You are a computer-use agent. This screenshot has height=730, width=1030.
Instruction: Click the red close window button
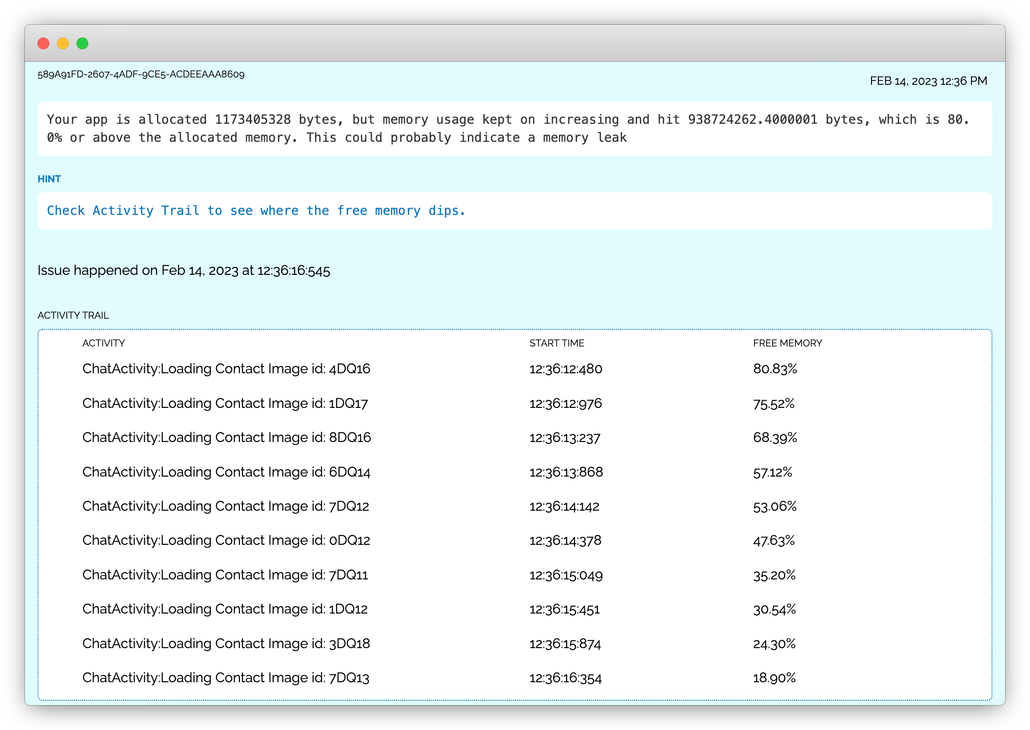click(x=43, y=43)
